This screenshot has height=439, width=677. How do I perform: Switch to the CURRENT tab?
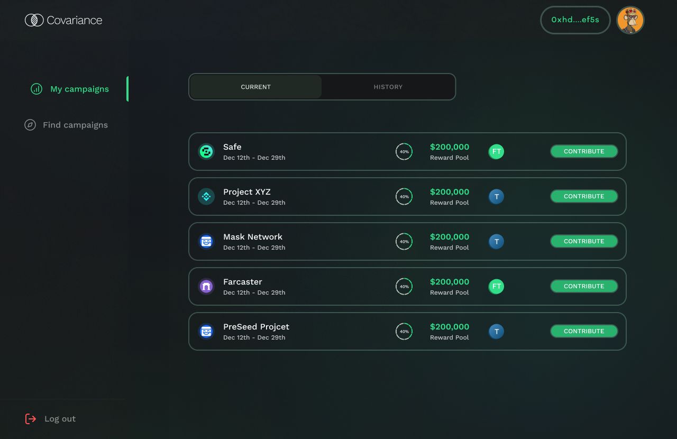pos(256,87)
